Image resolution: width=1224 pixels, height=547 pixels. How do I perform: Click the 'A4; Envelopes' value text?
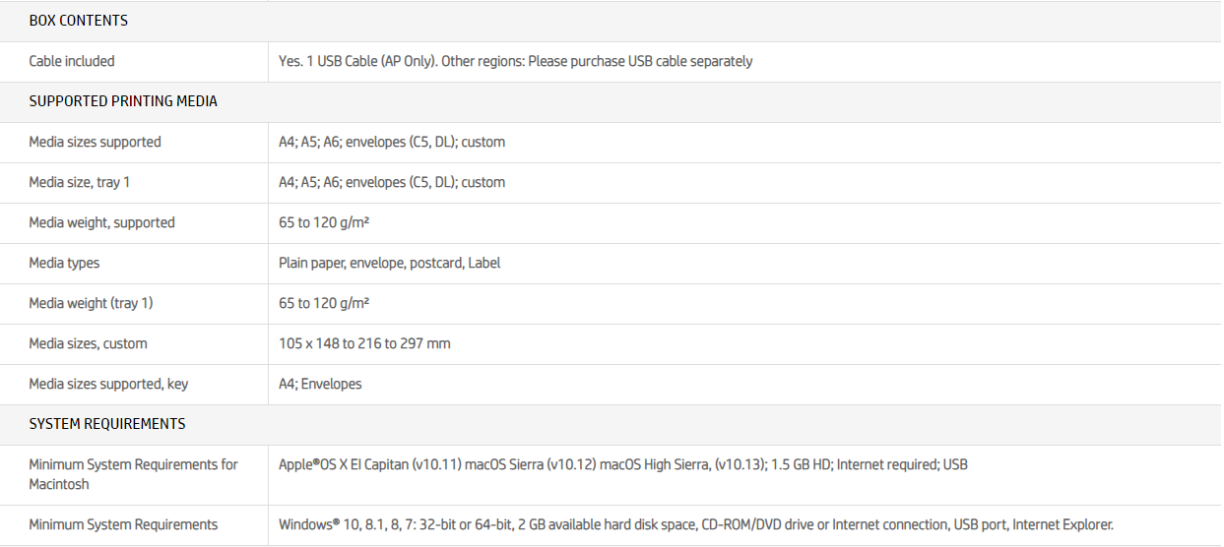[320, 384]
